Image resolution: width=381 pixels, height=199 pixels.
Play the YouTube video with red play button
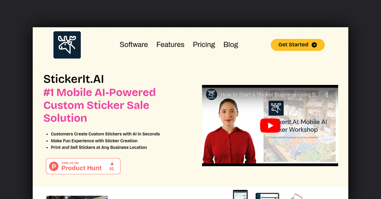click(270, 125)
